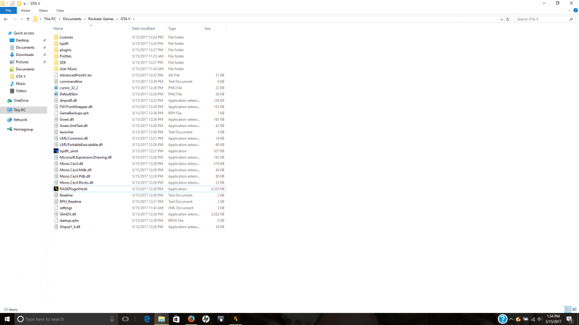579x325 pixels.
Task: Select Music in the navigation pane
Action: click(x=21, y=84)
